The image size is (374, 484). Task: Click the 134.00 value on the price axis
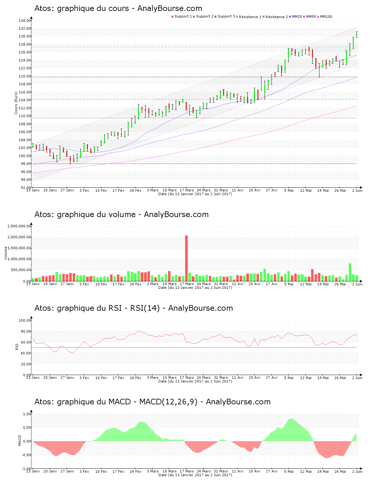tap(25, 21)
